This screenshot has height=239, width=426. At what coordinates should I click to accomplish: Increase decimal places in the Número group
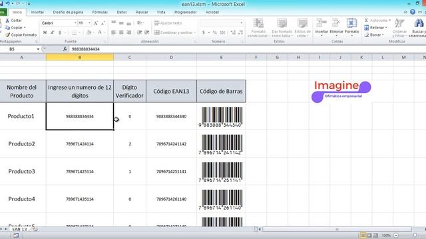[233, 33]
